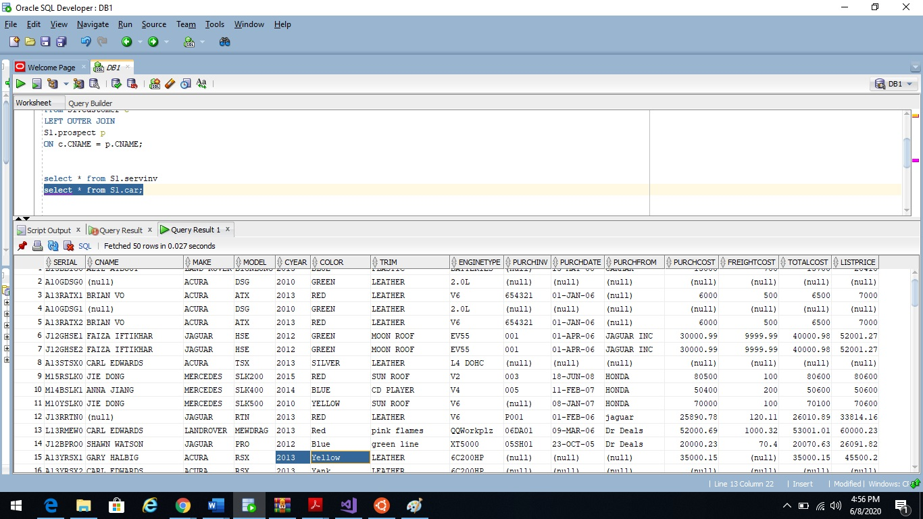Clear the worksheet using the eraser icon
Viewport: 923px width, 519px height.
tap(170, 83)
